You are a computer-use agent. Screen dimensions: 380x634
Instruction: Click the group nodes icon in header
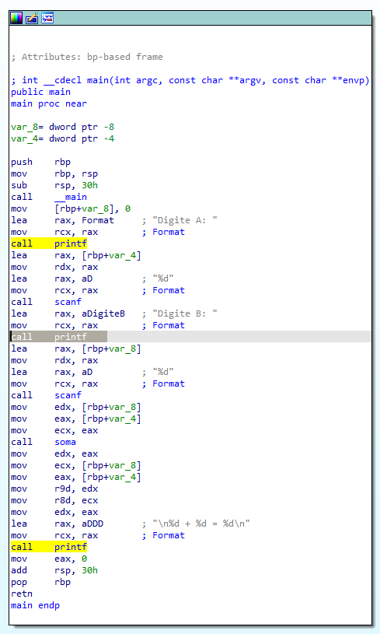click(x=47, y=18)
